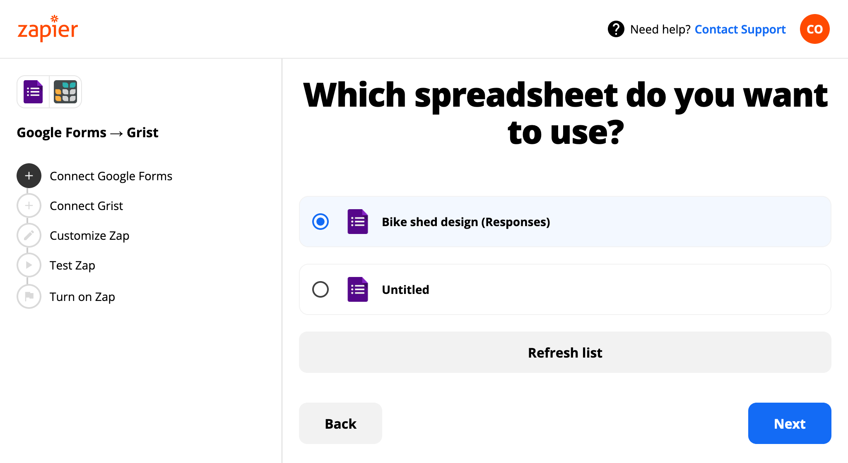Go to the Connect Grist step
Viewport: 848px width, 463px height.
[x=86, y=206]
